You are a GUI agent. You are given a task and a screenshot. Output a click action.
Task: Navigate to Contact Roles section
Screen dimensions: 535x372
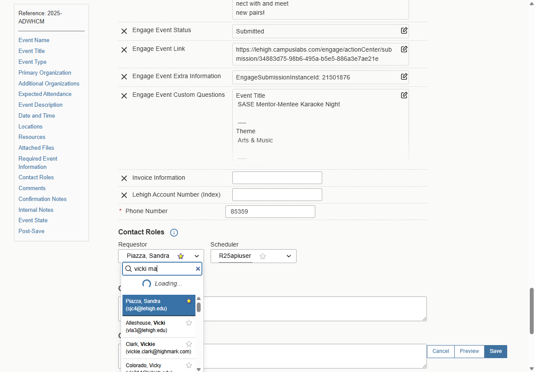pyautogui.click(x=36, y=177)
